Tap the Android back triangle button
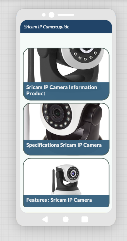 point(45,219)
